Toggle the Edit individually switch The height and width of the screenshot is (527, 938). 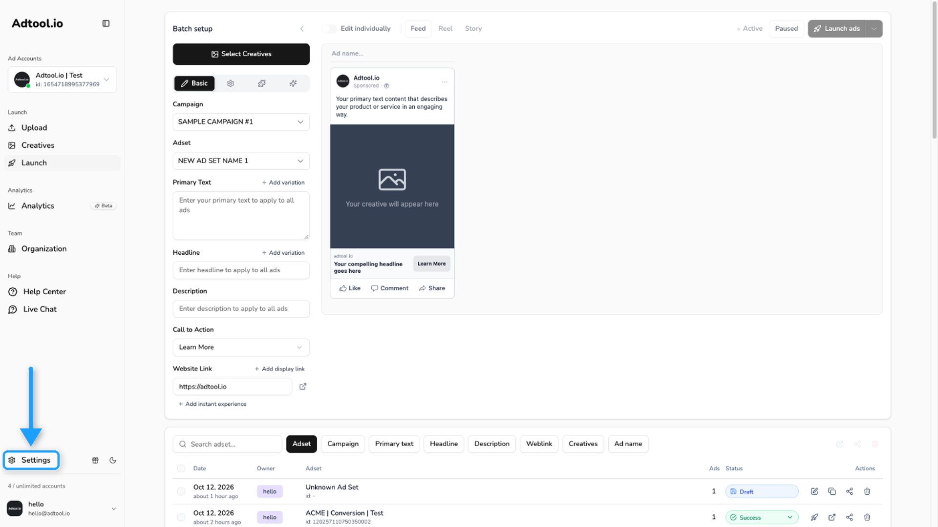pyautogui.click(x=329, y=29)
